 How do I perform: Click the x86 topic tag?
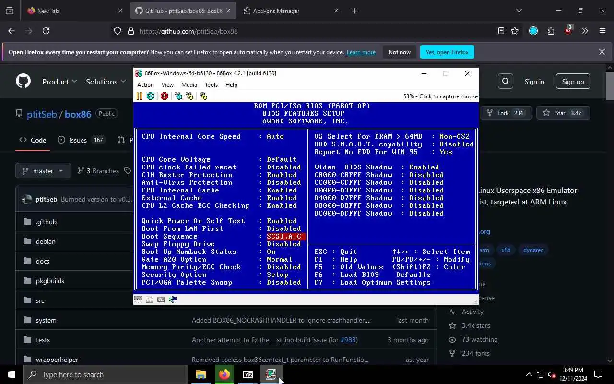click(x=506, y=250)
